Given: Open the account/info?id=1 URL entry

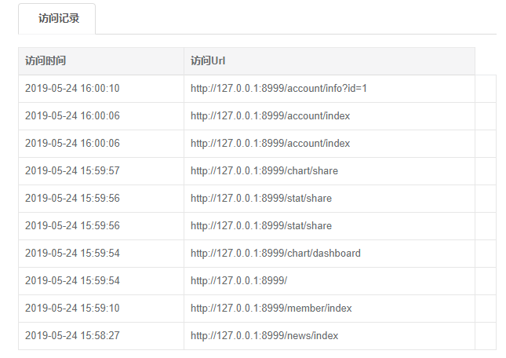Looking at the screenshot, I should tap(278, 89).
